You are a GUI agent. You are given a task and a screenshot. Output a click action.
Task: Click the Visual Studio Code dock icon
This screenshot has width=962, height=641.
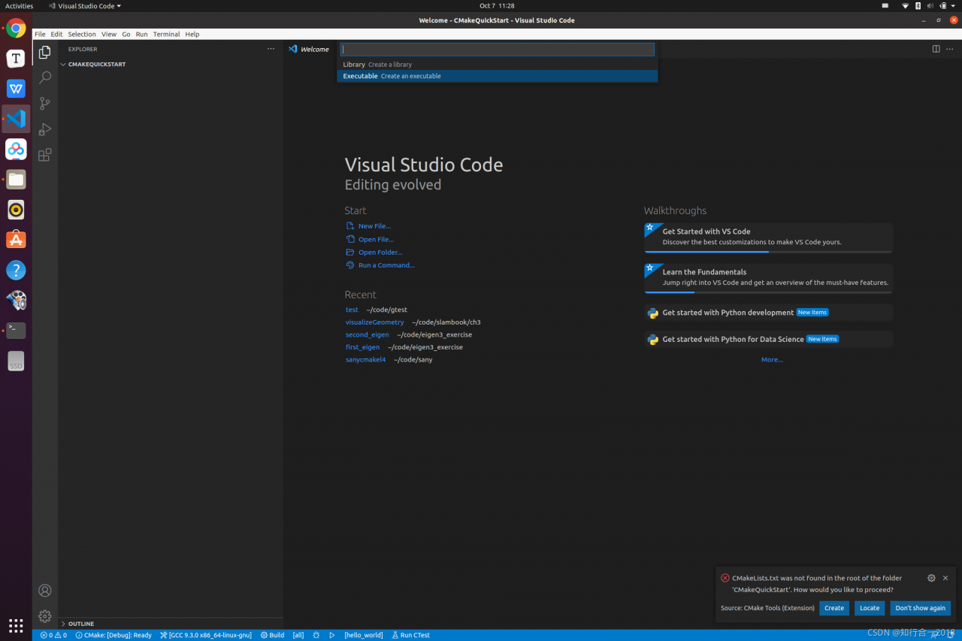click(16, 119)
